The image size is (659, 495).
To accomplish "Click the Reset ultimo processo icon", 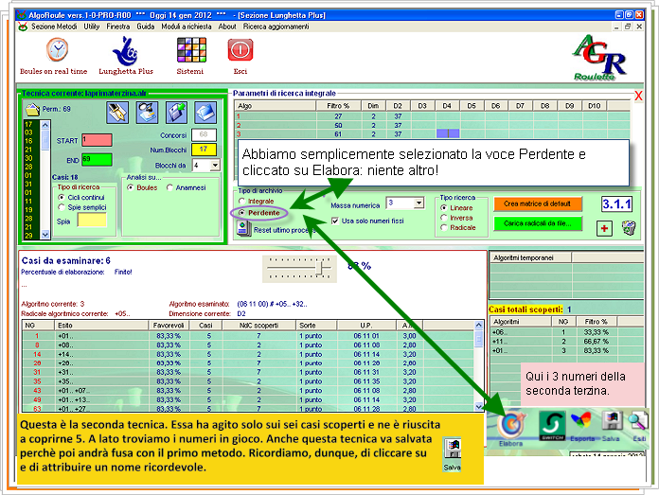I will tap(243, 229).
